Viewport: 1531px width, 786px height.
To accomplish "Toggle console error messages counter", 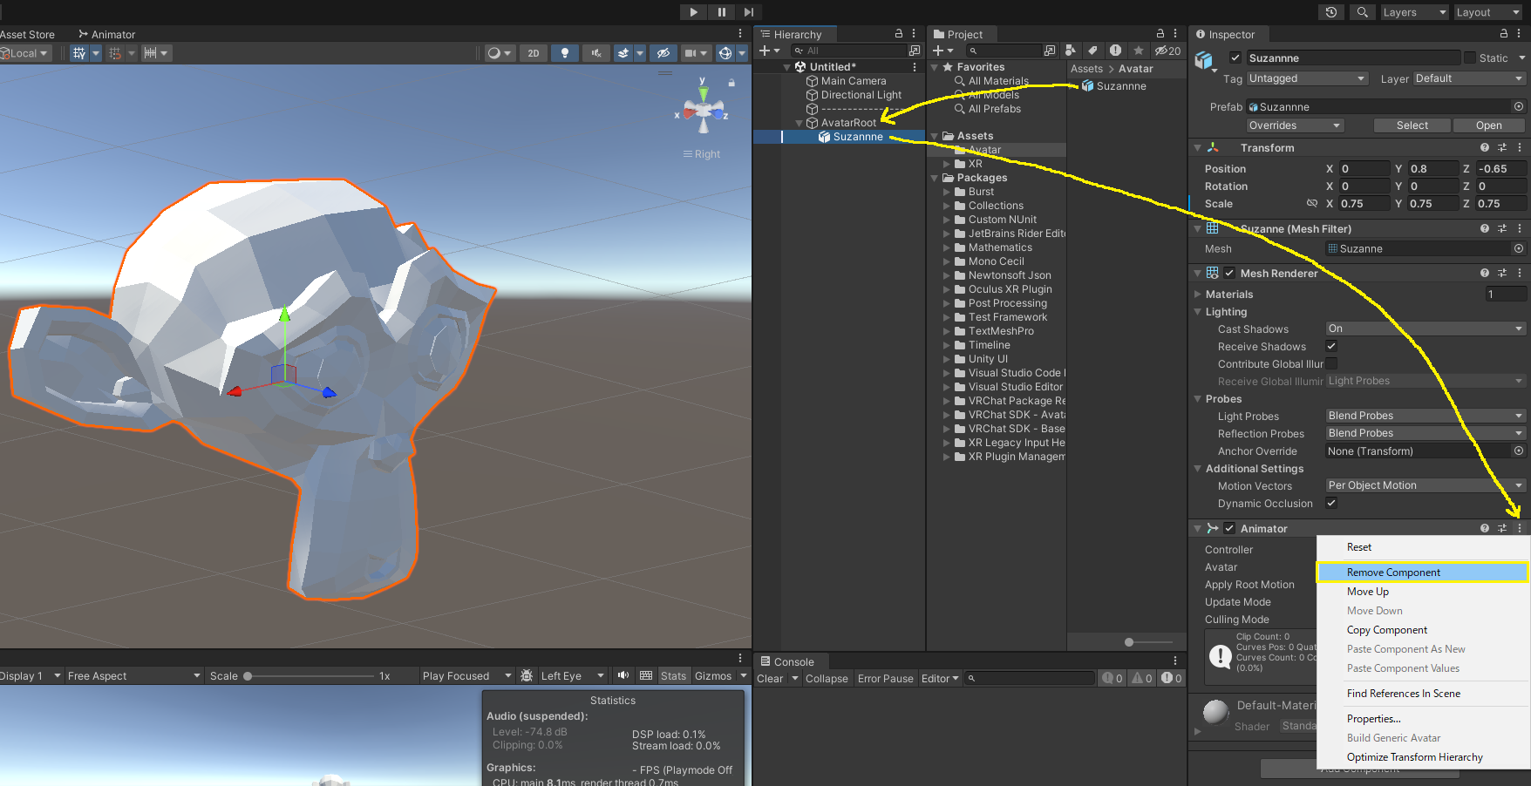I will 1172,678.
